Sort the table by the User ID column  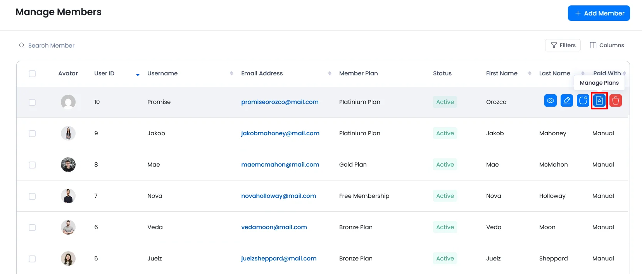click(x=138, y=74)
